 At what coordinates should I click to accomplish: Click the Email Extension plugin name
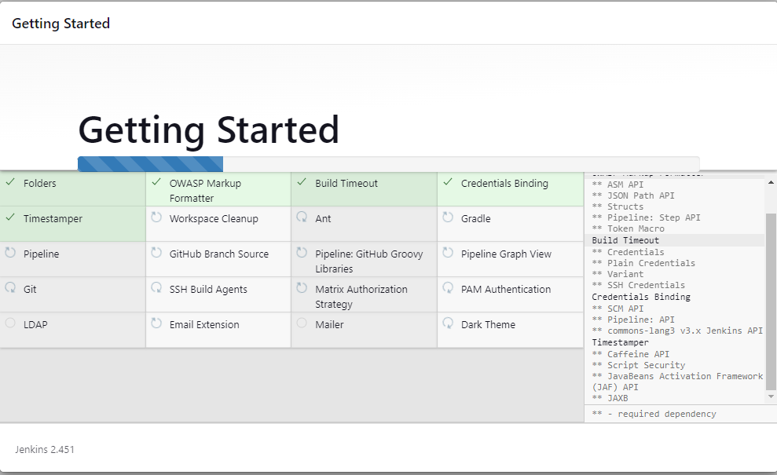pyautogui.click(x=204, y=324)
